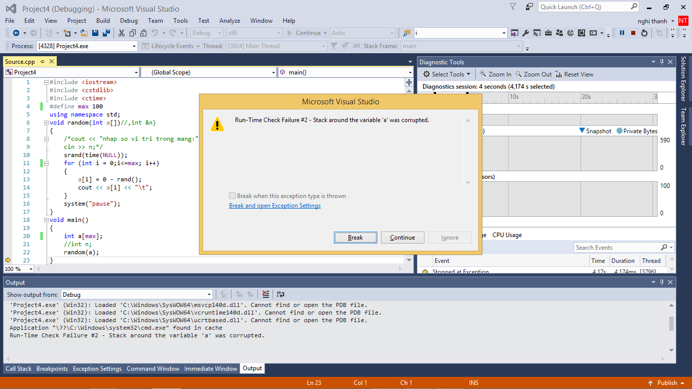The width and height of the screenshot is (692, 389).
Task: Click Continue button in error dialog
Action: 403,238
